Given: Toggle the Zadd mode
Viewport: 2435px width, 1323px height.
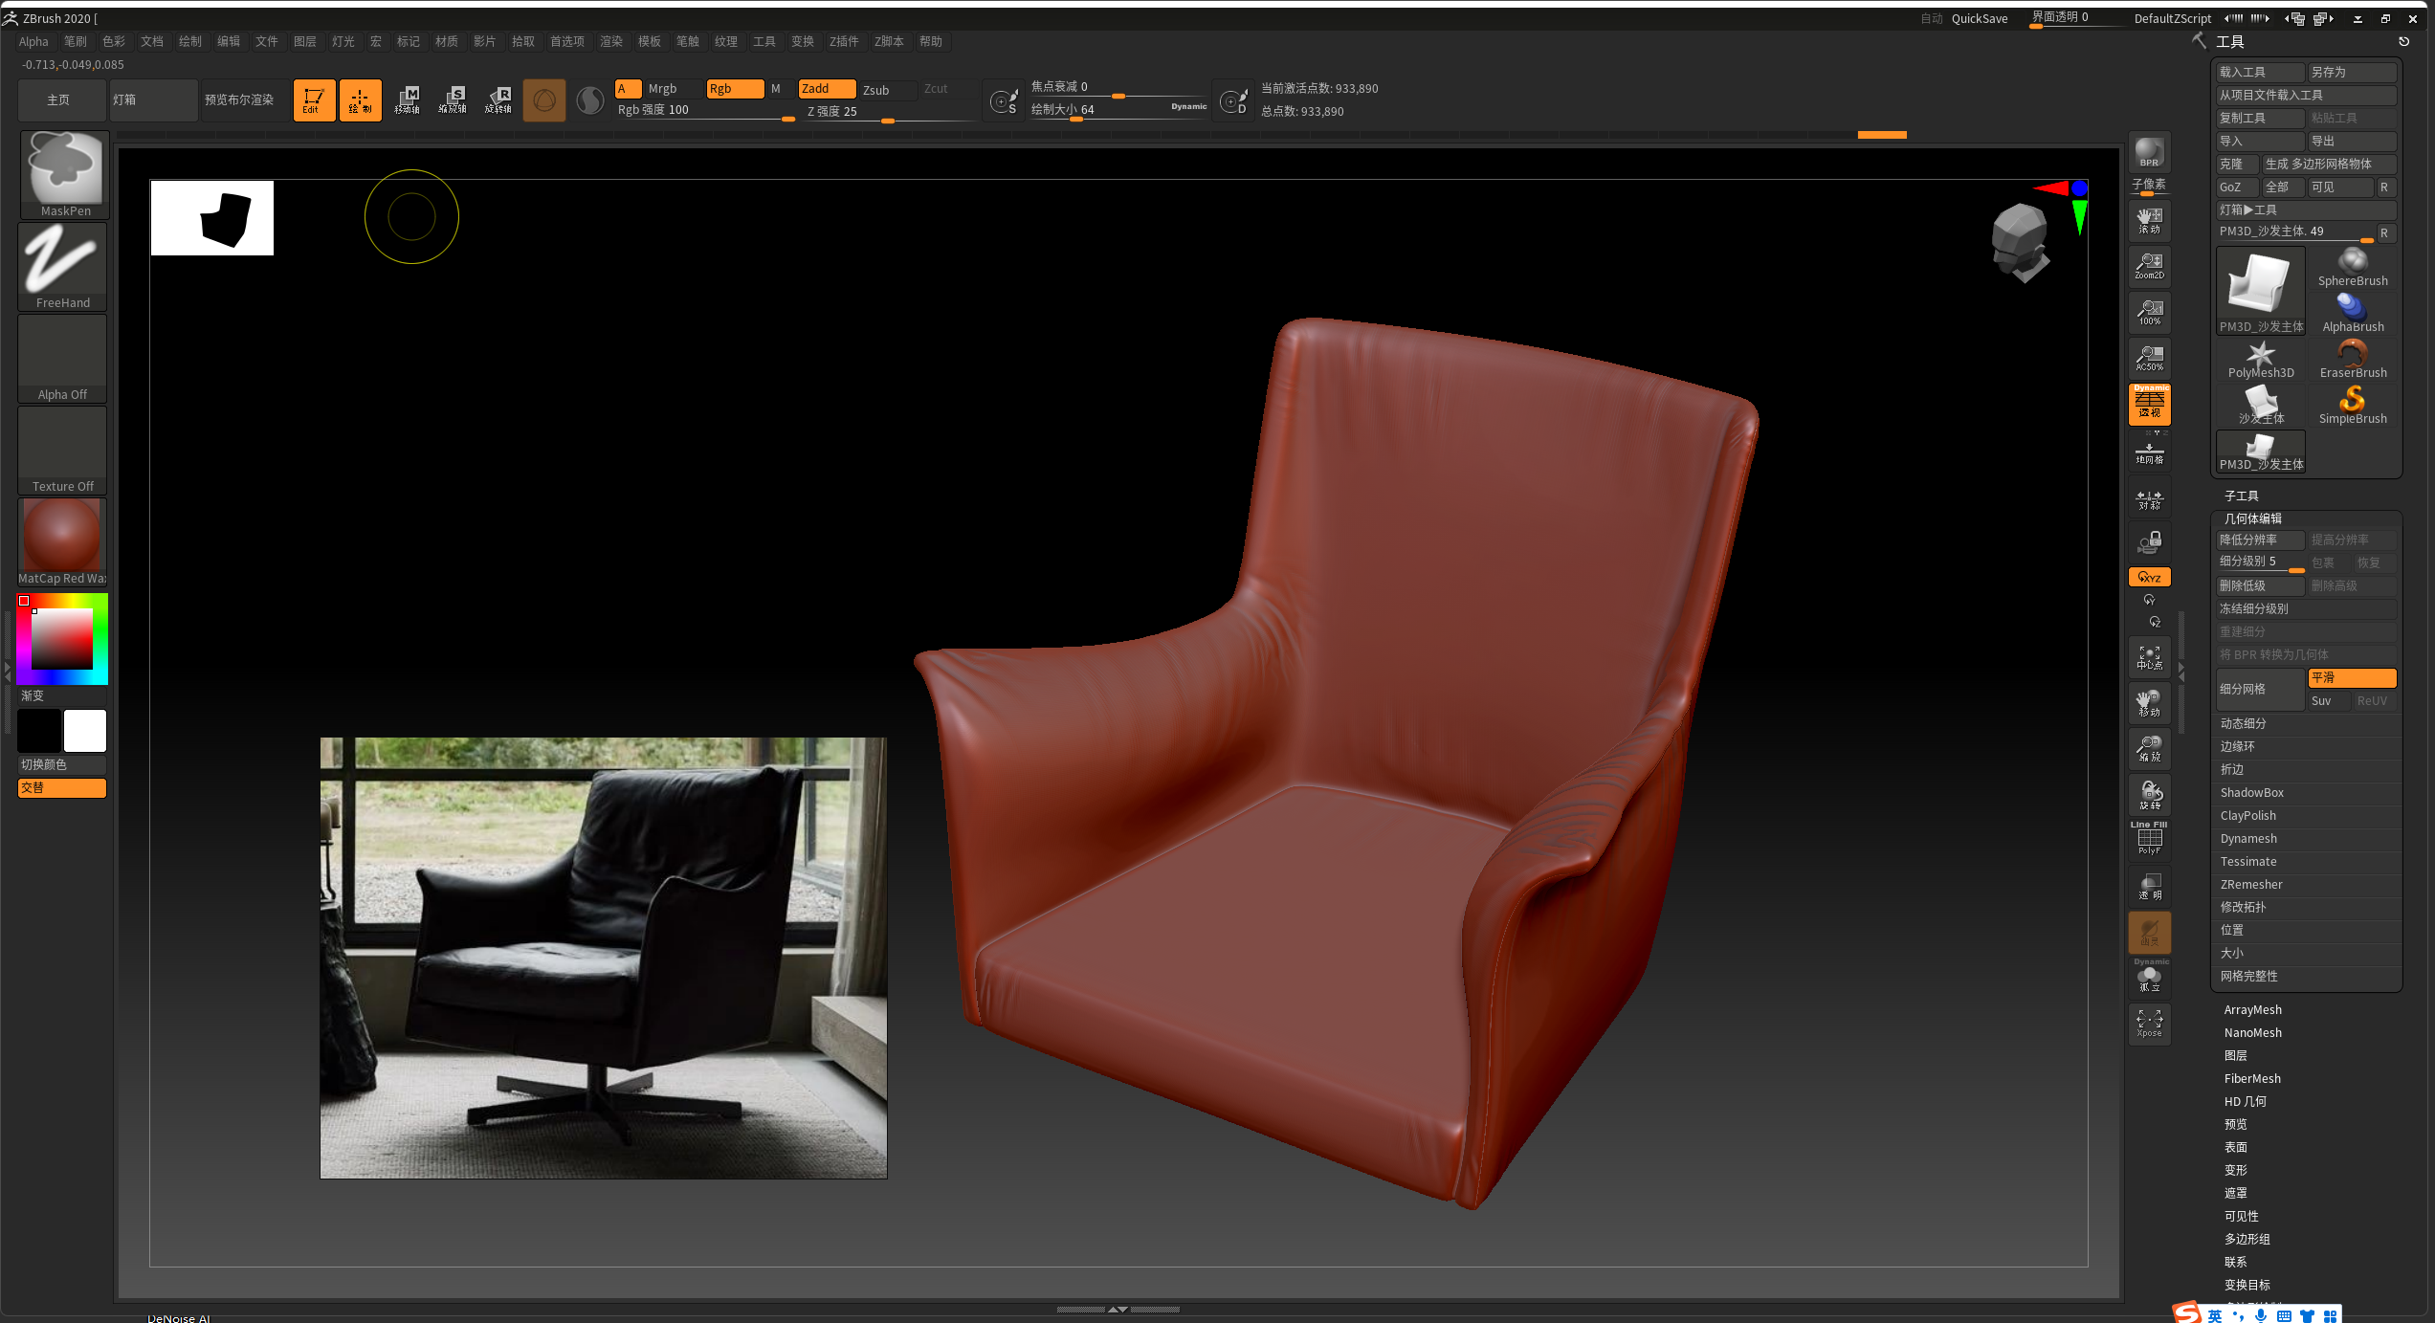Looking at the screenshot, I should point(826,89).
